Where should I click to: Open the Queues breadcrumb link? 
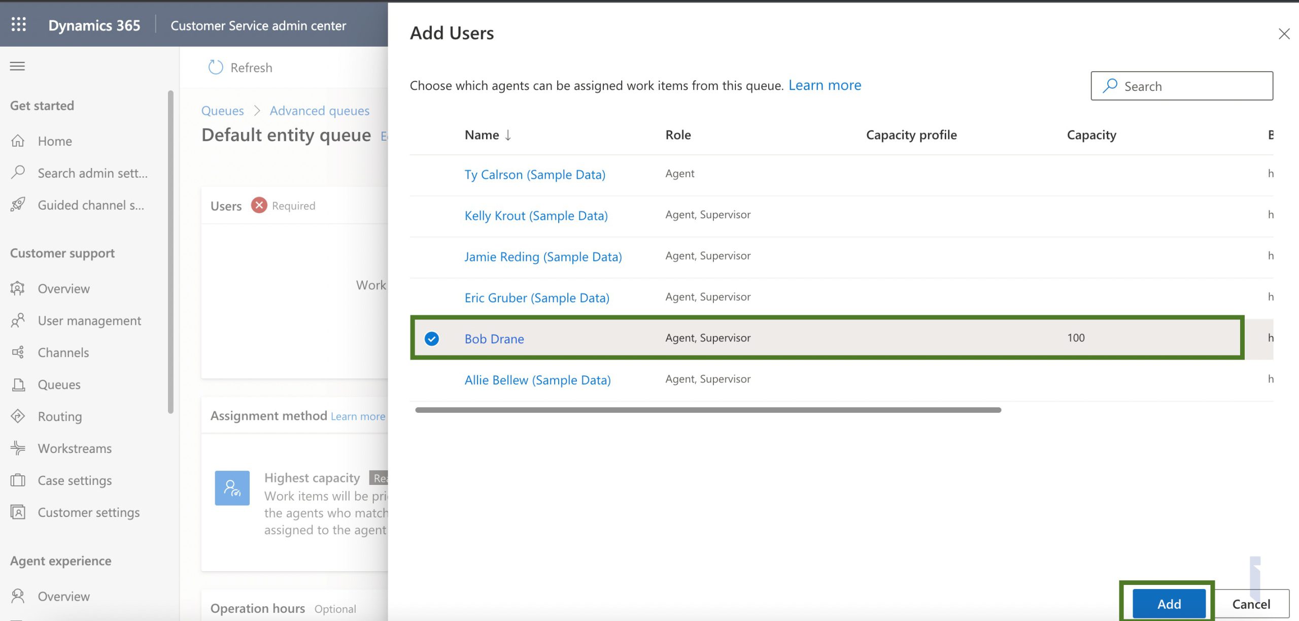pos(222,109)
